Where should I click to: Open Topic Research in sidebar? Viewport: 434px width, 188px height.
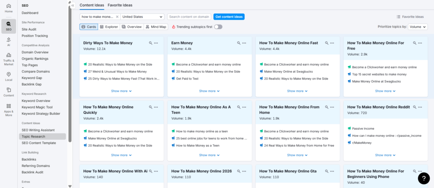(42, 137)
